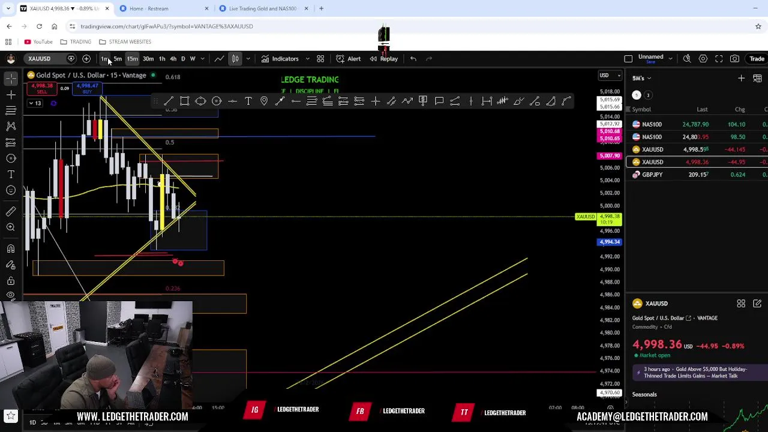
Task: Expand the Seasonals section
Action: pos(644,394)
